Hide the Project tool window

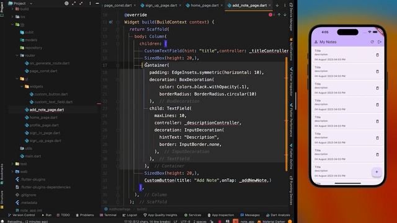coord(97,3)
